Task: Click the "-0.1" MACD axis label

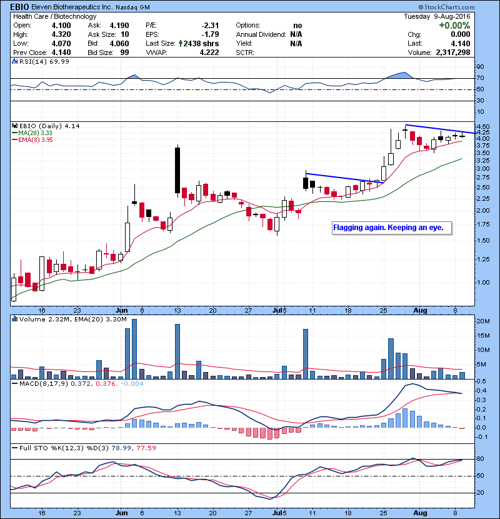Action: coord(482,437)
